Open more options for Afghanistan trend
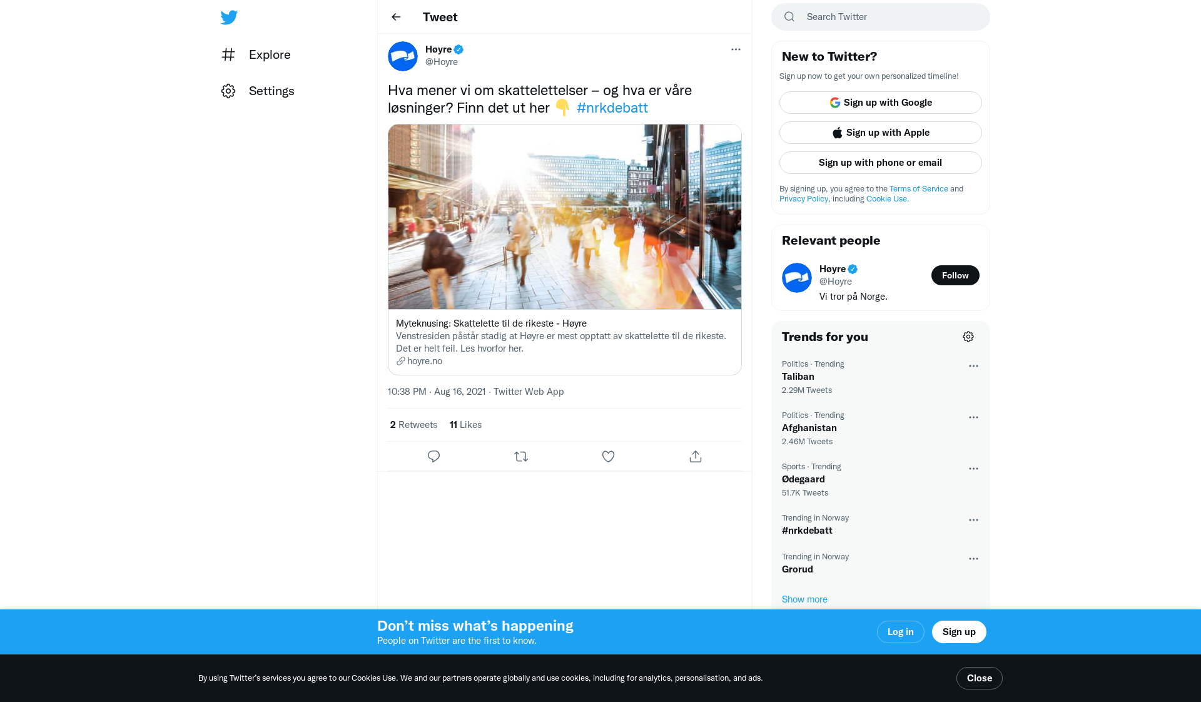Screen dimensions: 1201x702 pos(973,417)
